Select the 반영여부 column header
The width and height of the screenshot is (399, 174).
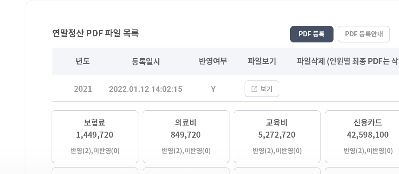point(213,61)
